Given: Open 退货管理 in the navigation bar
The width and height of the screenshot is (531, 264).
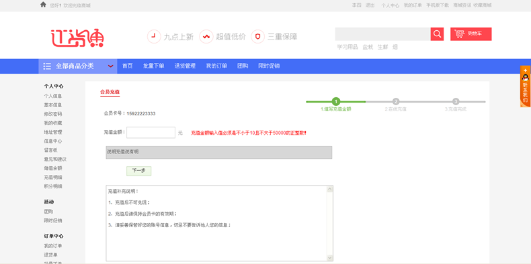Looking at the screenshot, I should [185, 66].
